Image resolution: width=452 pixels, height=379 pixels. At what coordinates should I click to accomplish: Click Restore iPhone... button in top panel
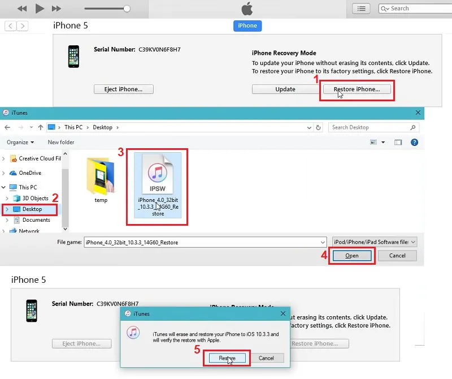357,89
